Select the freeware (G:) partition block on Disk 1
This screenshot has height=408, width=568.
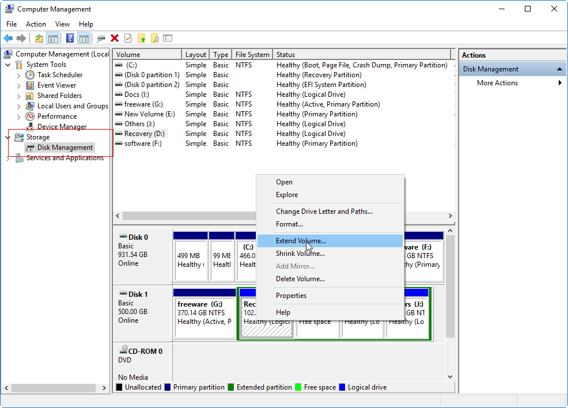205,314
